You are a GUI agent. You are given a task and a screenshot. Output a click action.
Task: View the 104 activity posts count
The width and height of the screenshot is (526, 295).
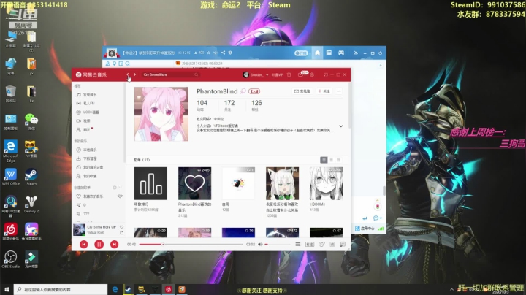(x=202, y=105)
